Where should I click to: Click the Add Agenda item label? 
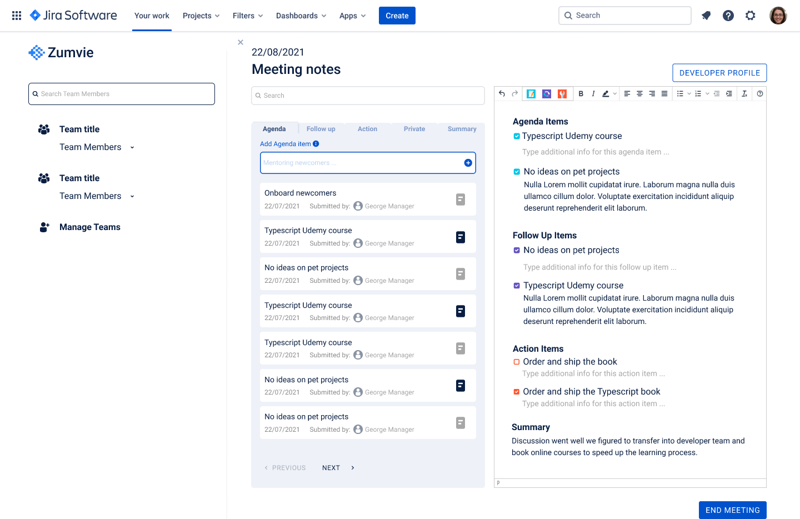click(286, 144)
